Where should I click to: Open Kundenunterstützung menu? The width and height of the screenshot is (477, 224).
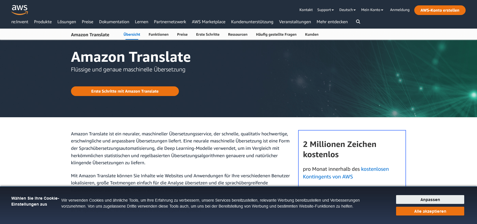pos(252,22)
